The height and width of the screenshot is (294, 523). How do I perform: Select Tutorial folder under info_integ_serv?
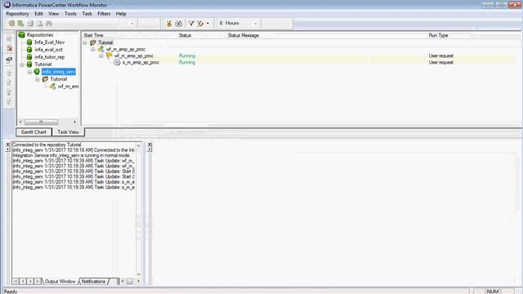point(58,79)
